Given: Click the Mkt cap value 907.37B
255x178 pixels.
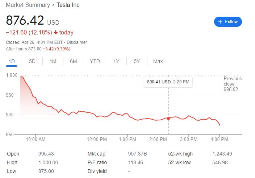Looking at the screenshot, I should click(138, 154).
